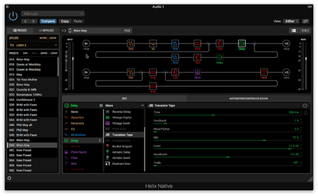Select the Delay block on parallel path
318x196 pixels.
coord(219,57)
